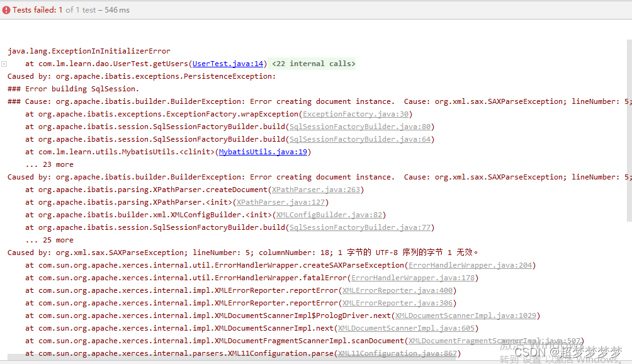Select the 'Caused by: org.xml.sax.SAXParseException' line
The image size is (632, 364).
point(242,253)
